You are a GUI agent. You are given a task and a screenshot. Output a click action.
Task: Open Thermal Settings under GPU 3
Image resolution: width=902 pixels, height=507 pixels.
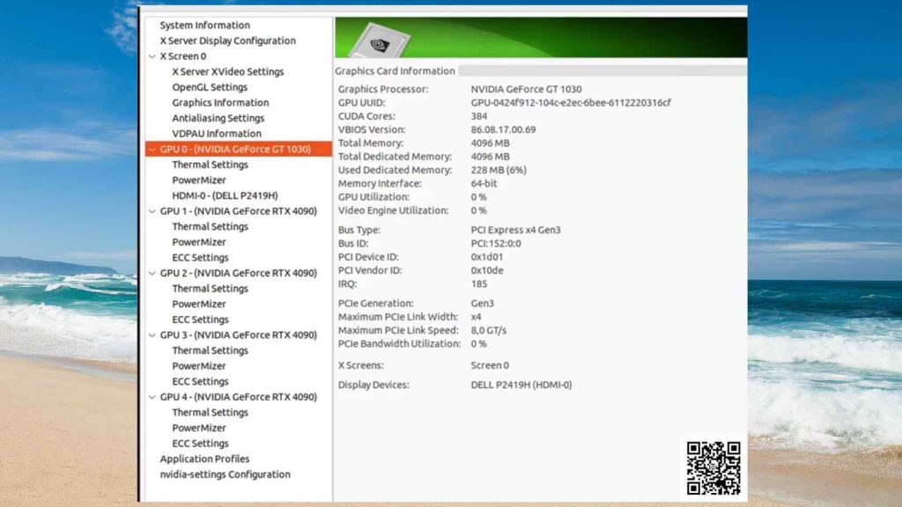point(210,350)
